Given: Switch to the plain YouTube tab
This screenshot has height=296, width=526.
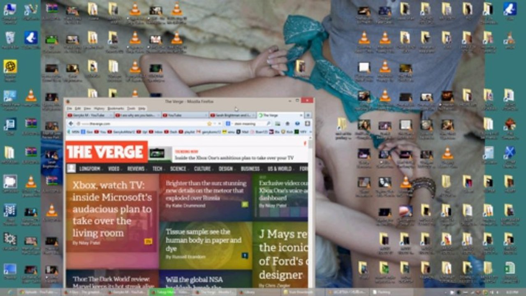Looking at the screenshot, I should (185, 116).
